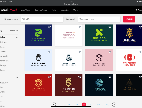Open the crowned S maroon logo thumbnail

point(69,85)
